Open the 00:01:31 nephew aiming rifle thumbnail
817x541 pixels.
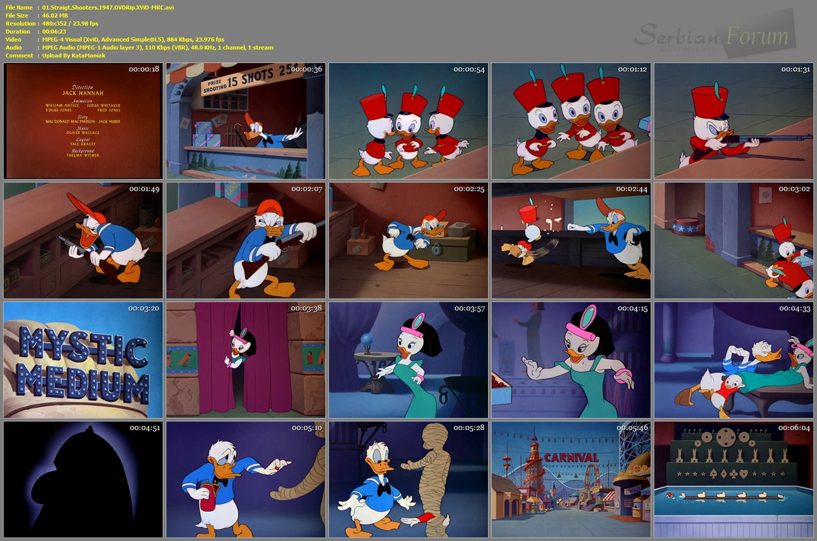(x=734, y=121)
